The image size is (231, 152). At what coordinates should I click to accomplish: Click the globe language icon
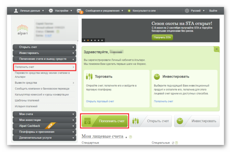pyautogui.click(x=187, y=11)
